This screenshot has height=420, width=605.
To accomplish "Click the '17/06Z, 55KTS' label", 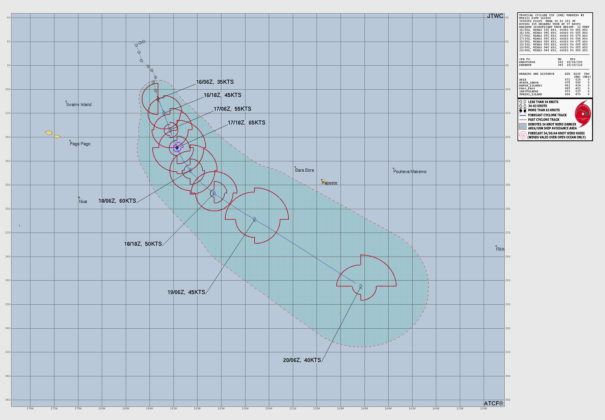I will pos(232,109).
